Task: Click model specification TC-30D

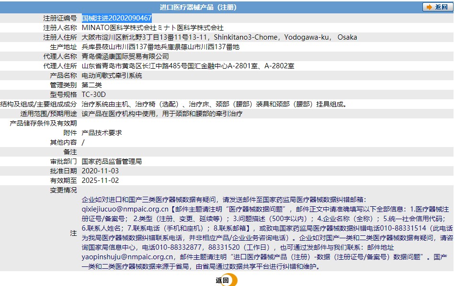Action: pyautogui.click(x=94, y=95)
